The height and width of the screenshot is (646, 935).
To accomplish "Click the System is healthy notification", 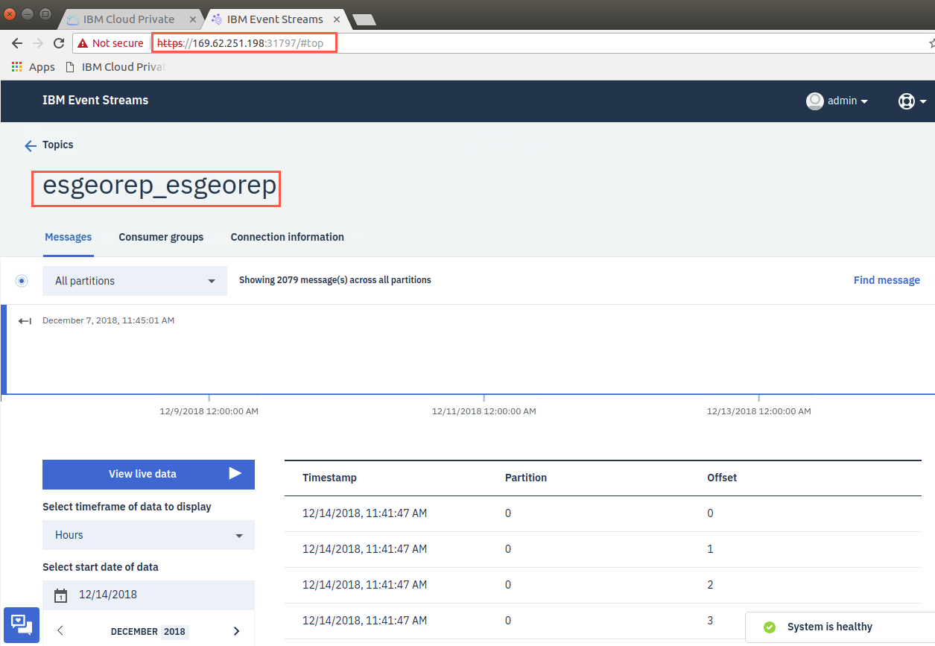I will click(x=840, y=627).
